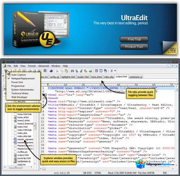Switch to the header.html file tab
The image size is (180, 176).
83,77
